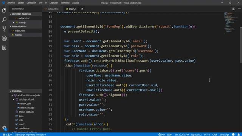The width and height of the screenshot is (242, 136).
Task: Click 'formReg' string on line 15
Action: point(113,26)
